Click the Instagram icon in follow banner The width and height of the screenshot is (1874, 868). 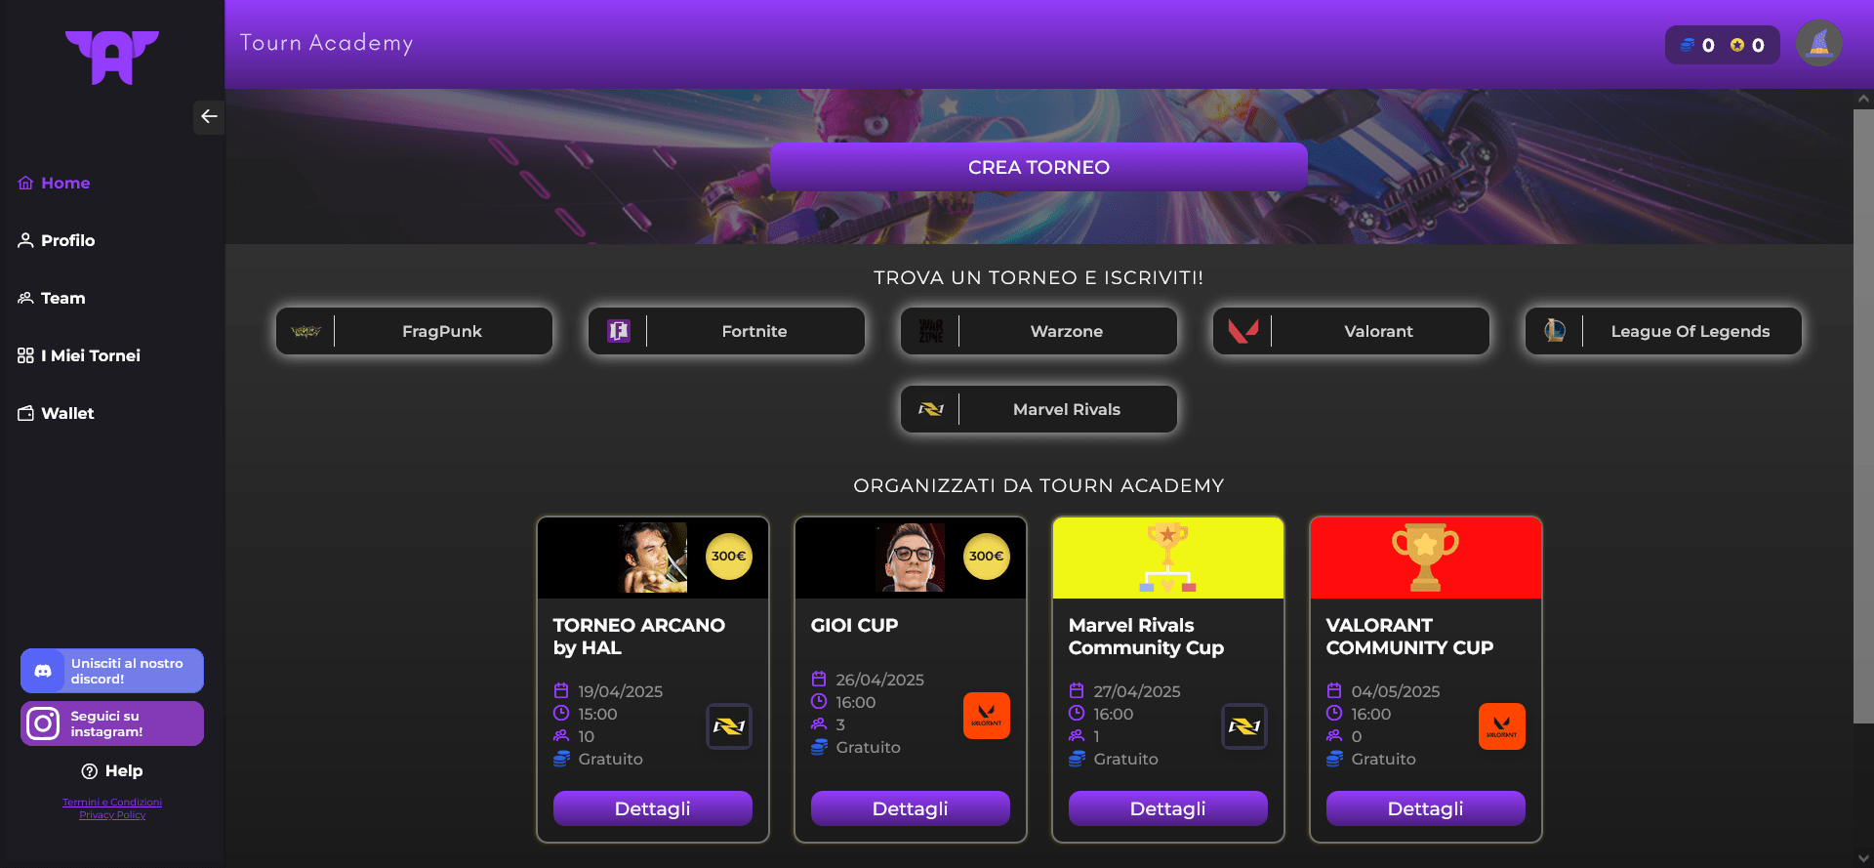[43, 723]
